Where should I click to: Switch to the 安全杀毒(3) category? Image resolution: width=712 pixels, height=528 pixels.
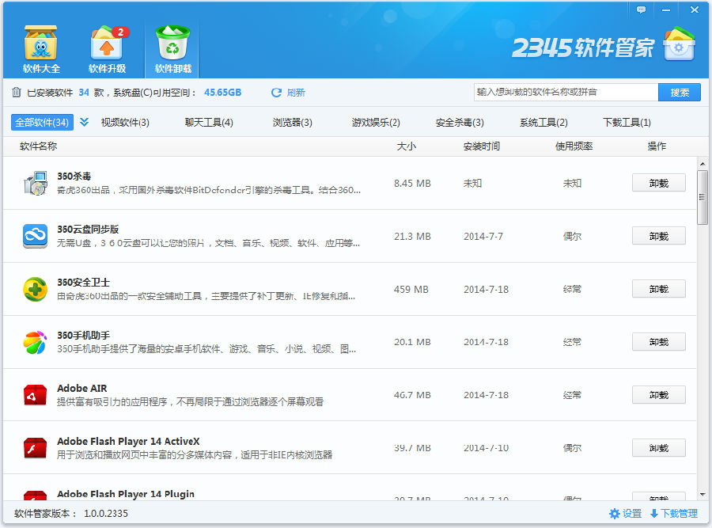click(x=460, y=122)
